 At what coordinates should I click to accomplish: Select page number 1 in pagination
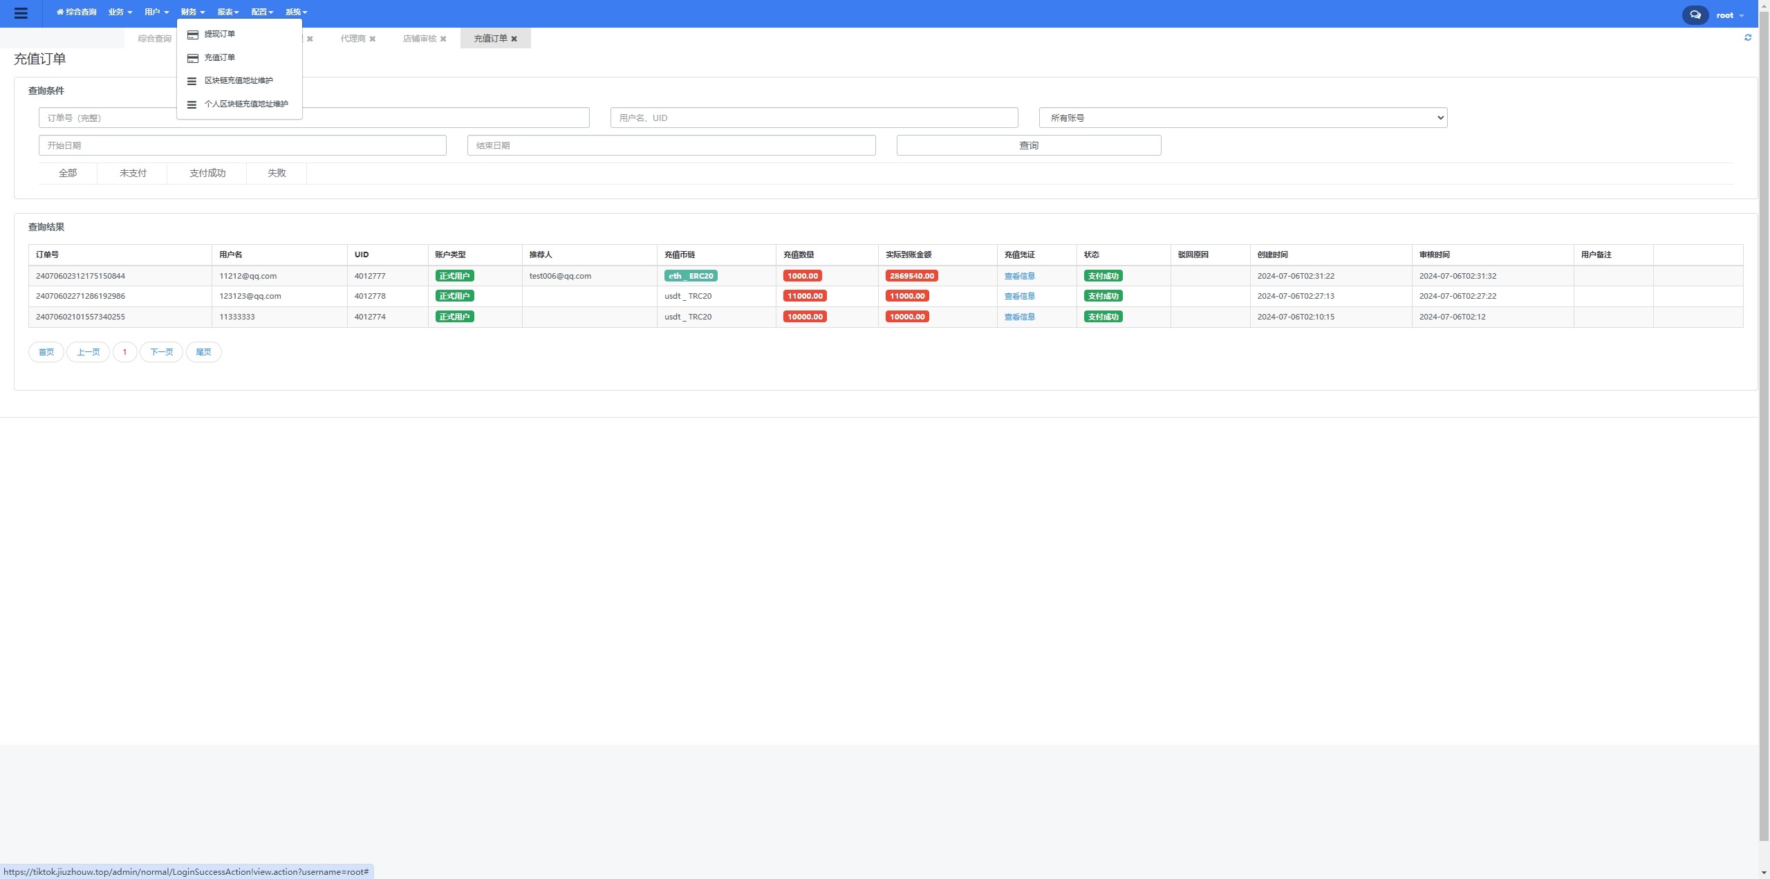[x=125, y=352]
